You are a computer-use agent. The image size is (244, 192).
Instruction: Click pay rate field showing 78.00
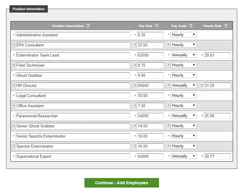pyautogui.click(x=150, y=96)
